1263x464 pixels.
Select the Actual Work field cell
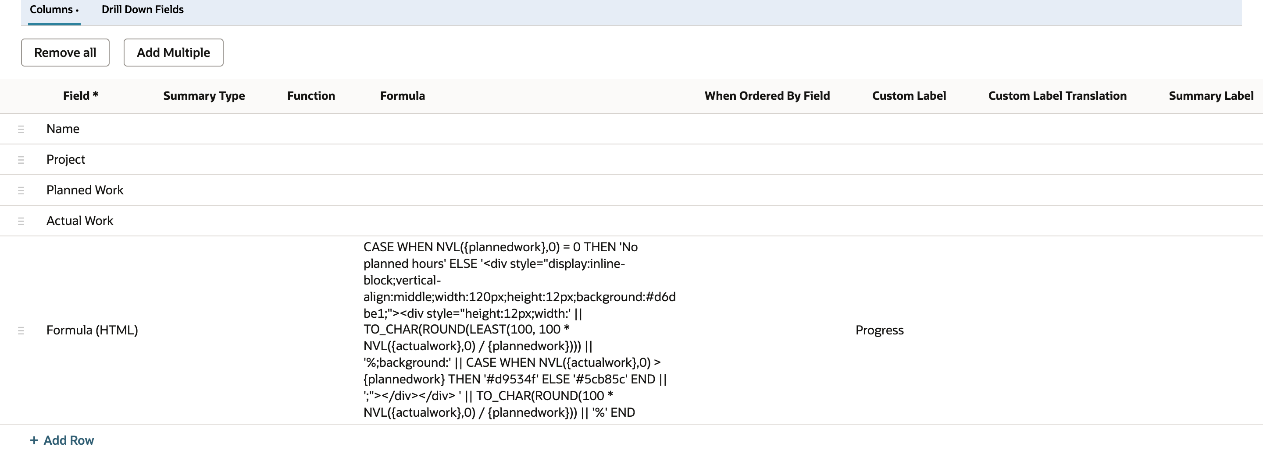80,221
